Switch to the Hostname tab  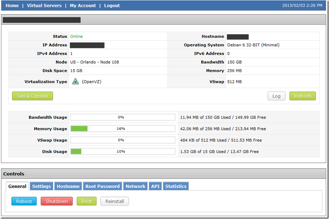(x=68, y=186)
